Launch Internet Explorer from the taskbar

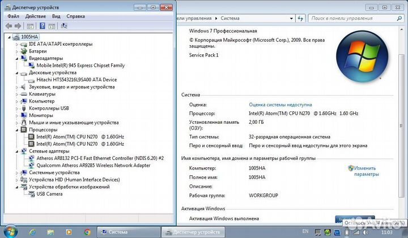(32, 232)
